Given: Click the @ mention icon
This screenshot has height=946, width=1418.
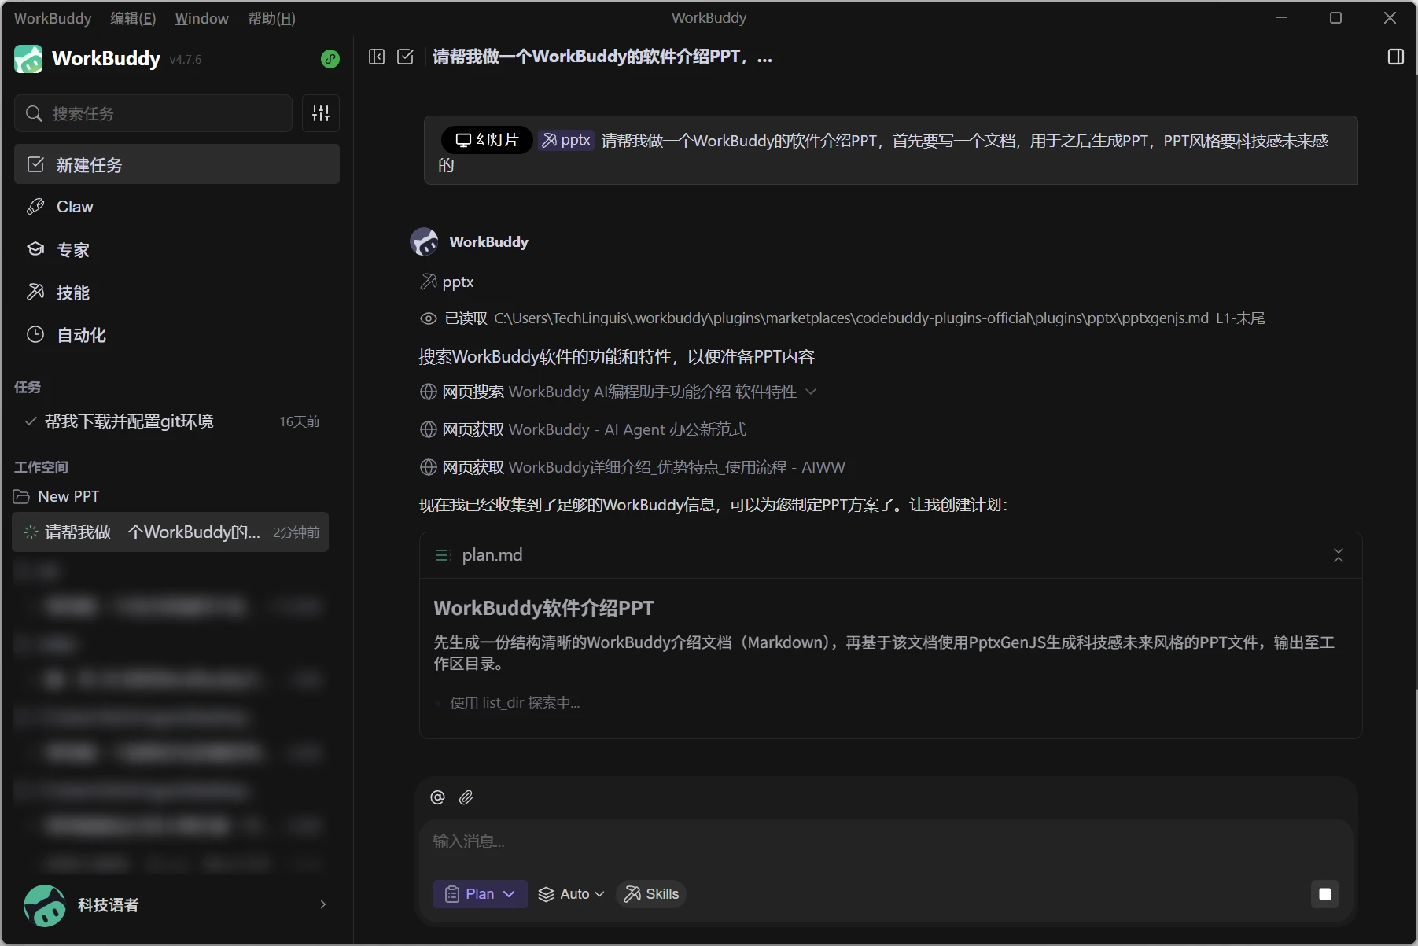Looking at the screenshot, I should [x=438, y=797].
